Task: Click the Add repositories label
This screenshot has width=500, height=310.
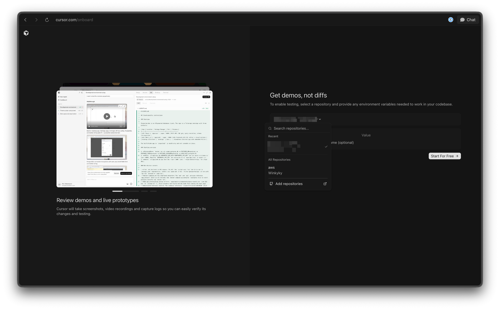Action: tap(289, 184)
